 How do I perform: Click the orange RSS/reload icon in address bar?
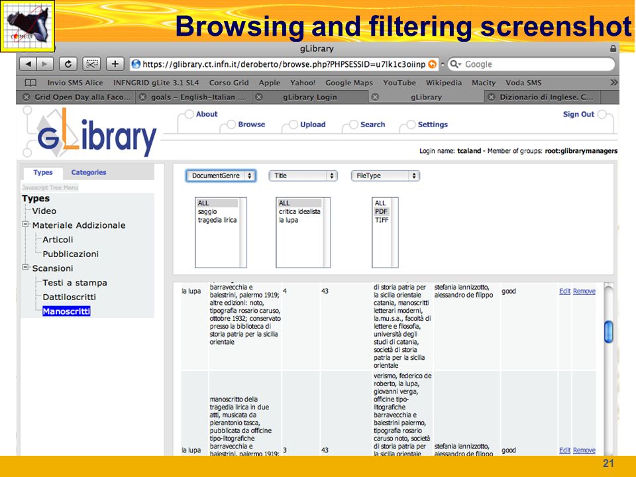tap(433, 64)
